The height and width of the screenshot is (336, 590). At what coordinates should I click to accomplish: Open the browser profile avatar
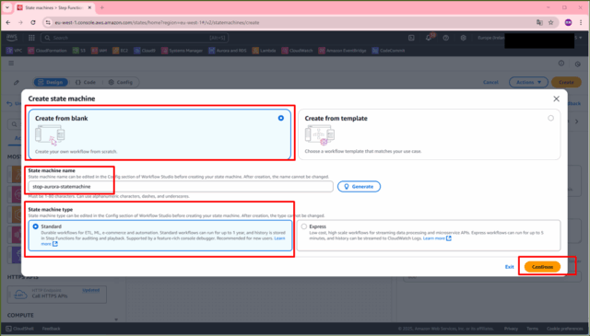pyautogui.click(x=568, y=22)
